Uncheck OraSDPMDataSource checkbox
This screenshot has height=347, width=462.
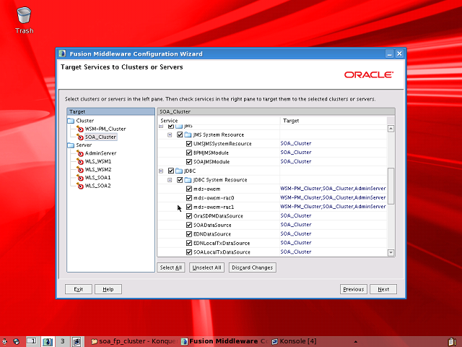coord(189,216)
